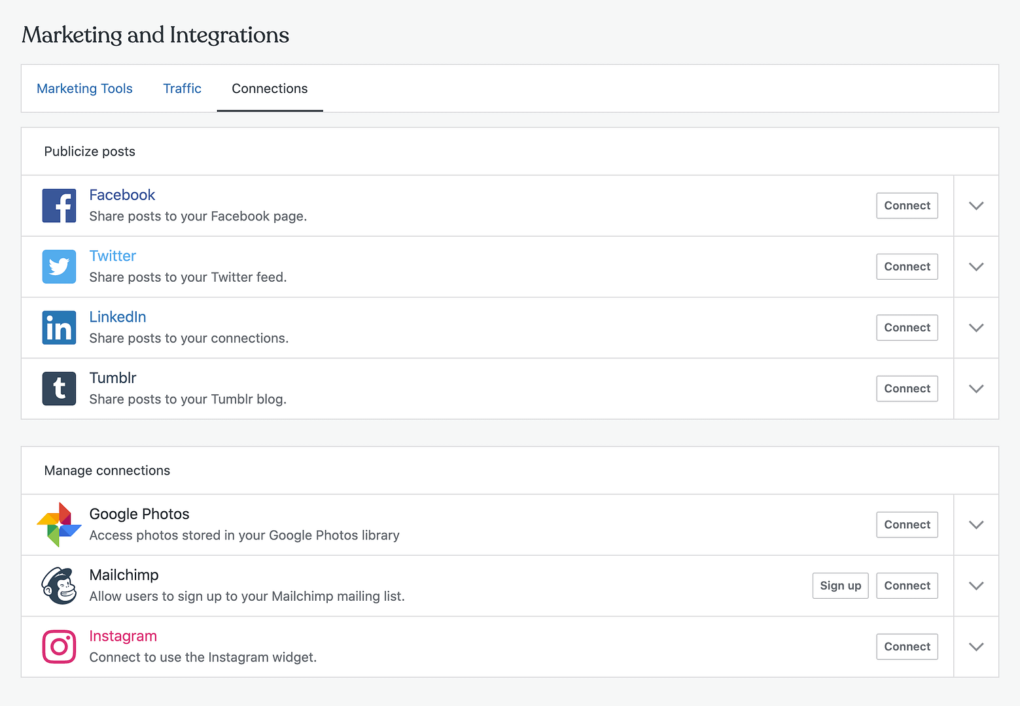
Task: Expand the LinkedIn row chevron
Action: point(976,328)
